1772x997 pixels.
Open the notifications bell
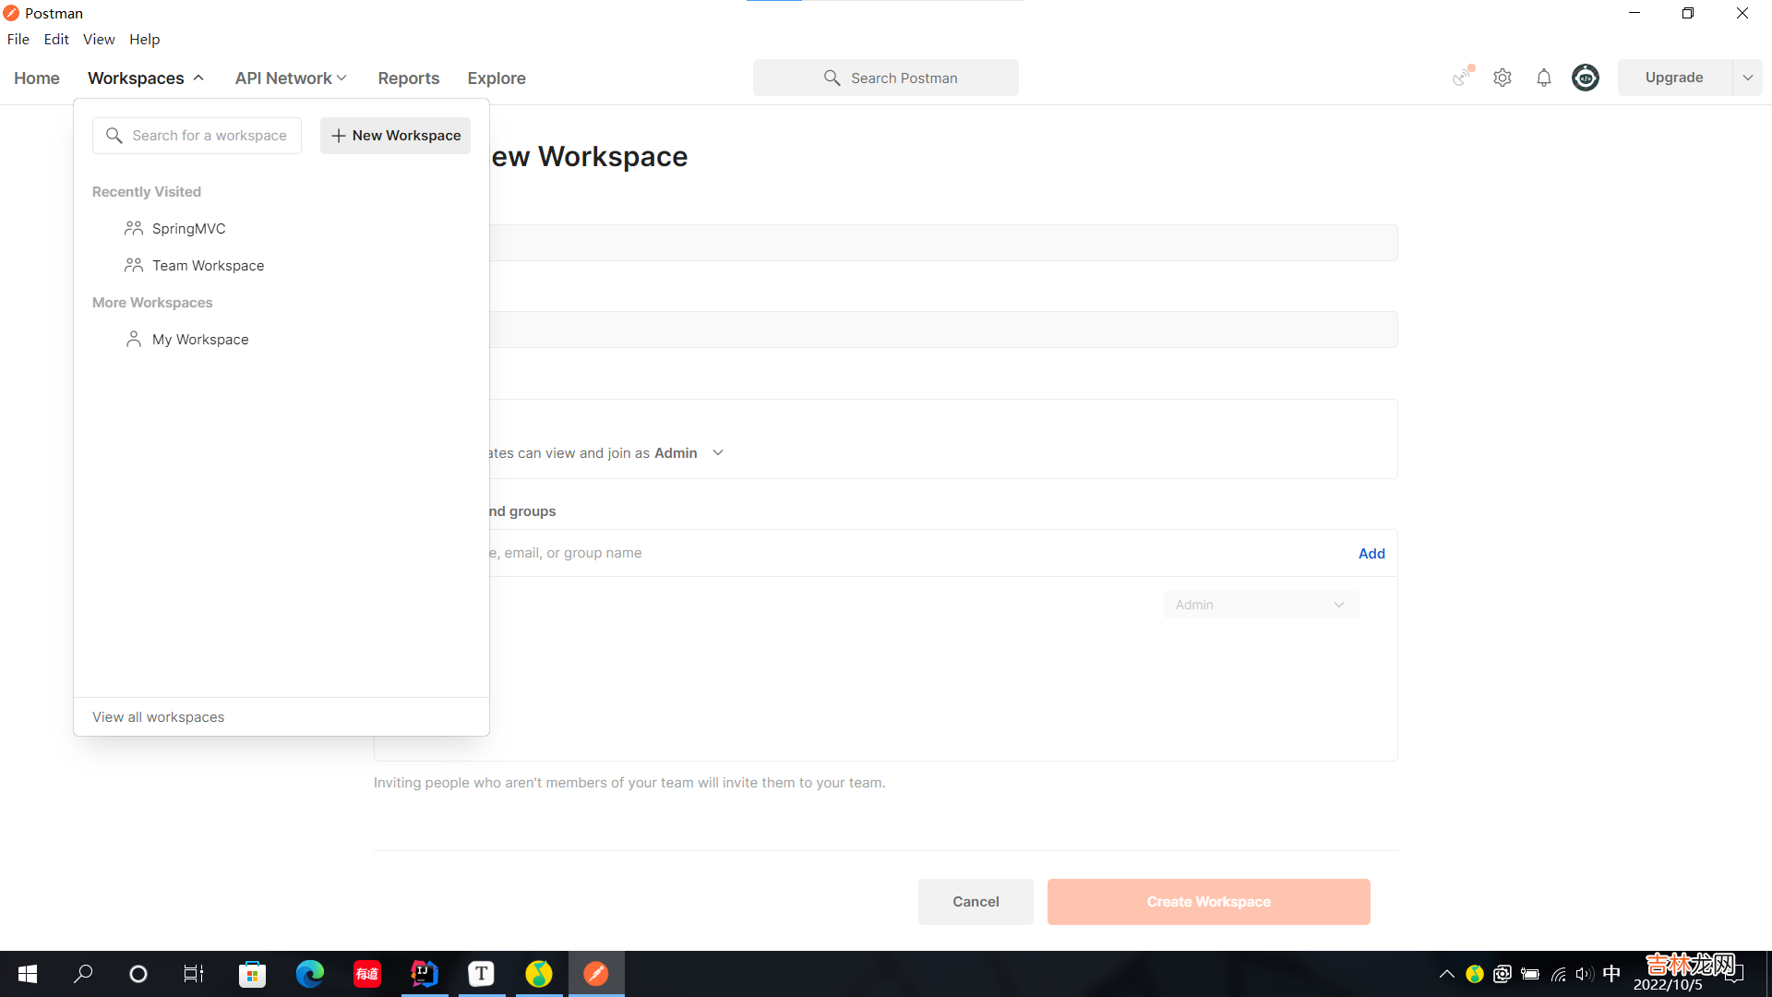click(1544, 78)
